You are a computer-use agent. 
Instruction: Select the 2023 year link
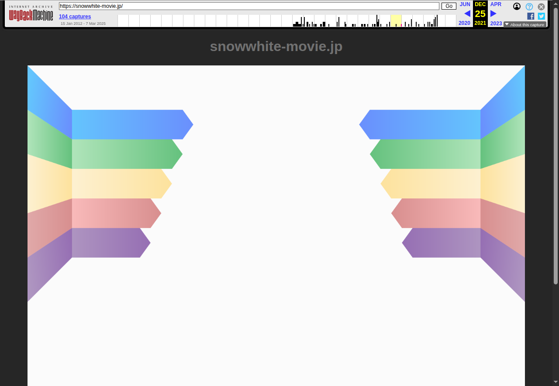click(496, 23)
